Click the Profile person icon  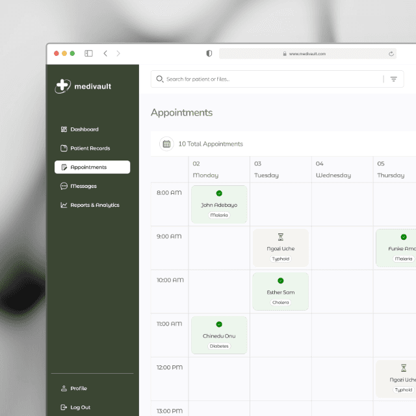pyautogui.click(x=64, y=389)
